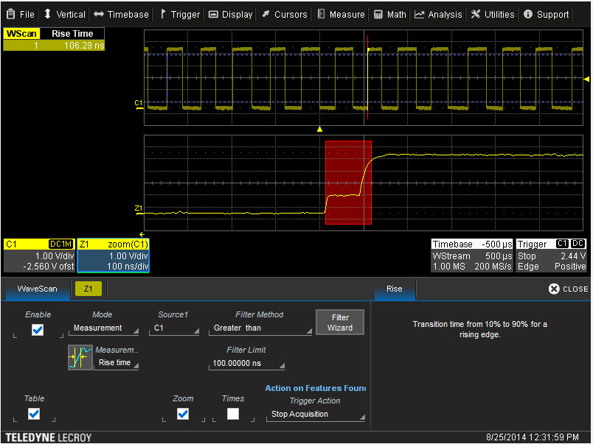
Task: Click the WScan Rise Time readout badge
Action: coord(54,38)
